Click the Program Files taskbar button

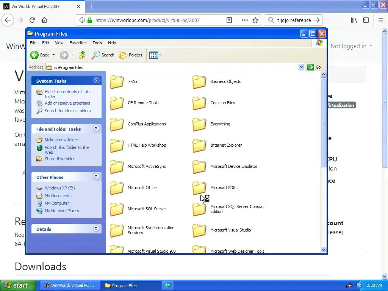(131, 286)
